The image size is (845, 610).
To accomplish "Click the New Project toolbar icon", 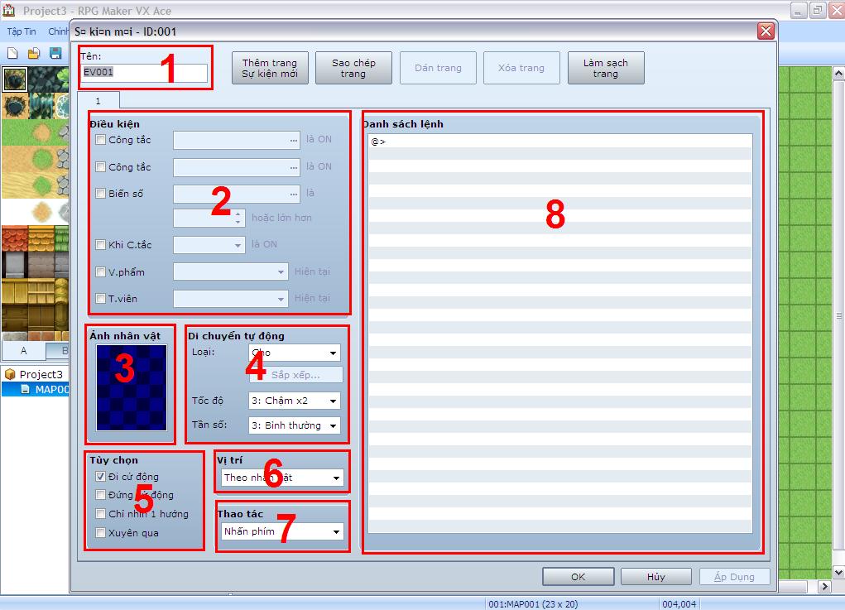I will pyautogui.click(x=12, y=53).
